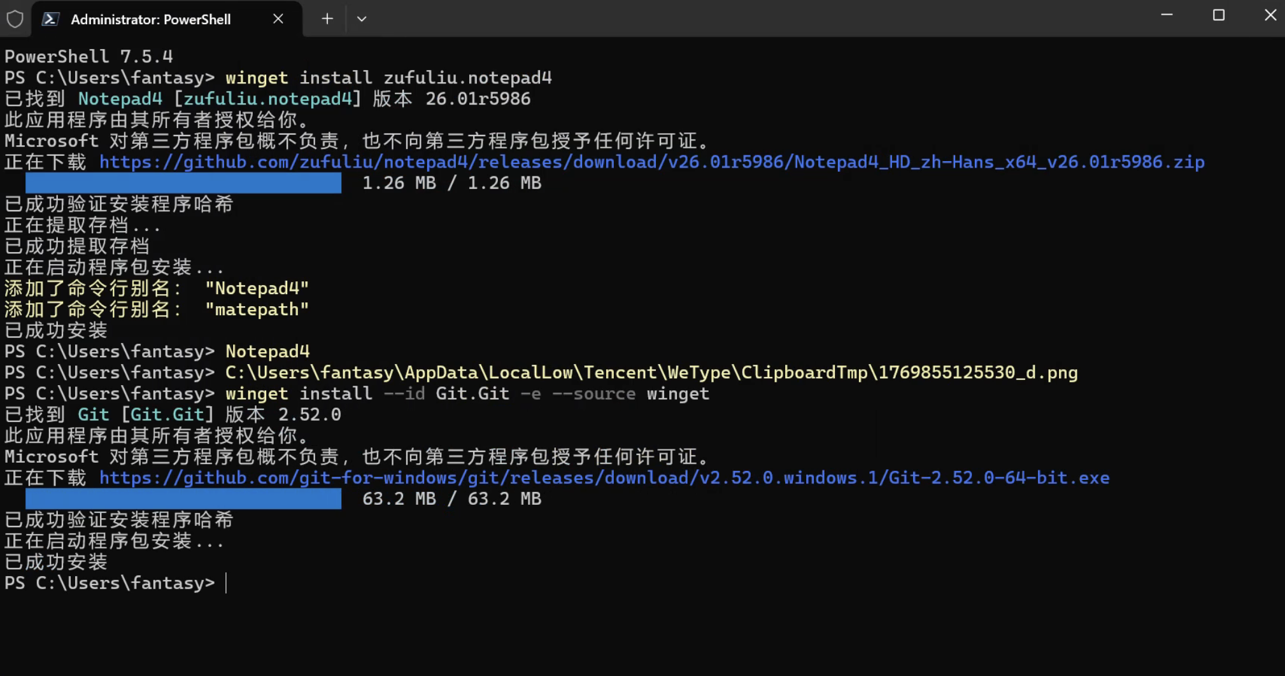The height and width of the screenshot is (676, 1285).
Task: Click the "winget install zufuliu.notepad4" command
Action: tap(388, 78)
